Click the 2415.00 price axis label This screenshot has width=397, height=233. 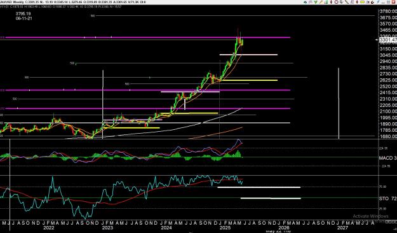tap(388, 92)
